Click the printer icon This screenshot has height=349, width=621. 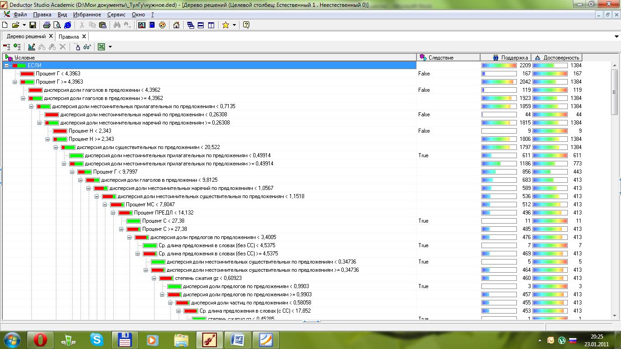[x=46, y=25]
